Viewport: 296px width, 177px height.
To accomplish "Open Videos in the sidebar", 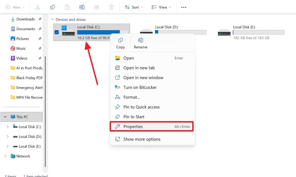I will tap(19, 58).
